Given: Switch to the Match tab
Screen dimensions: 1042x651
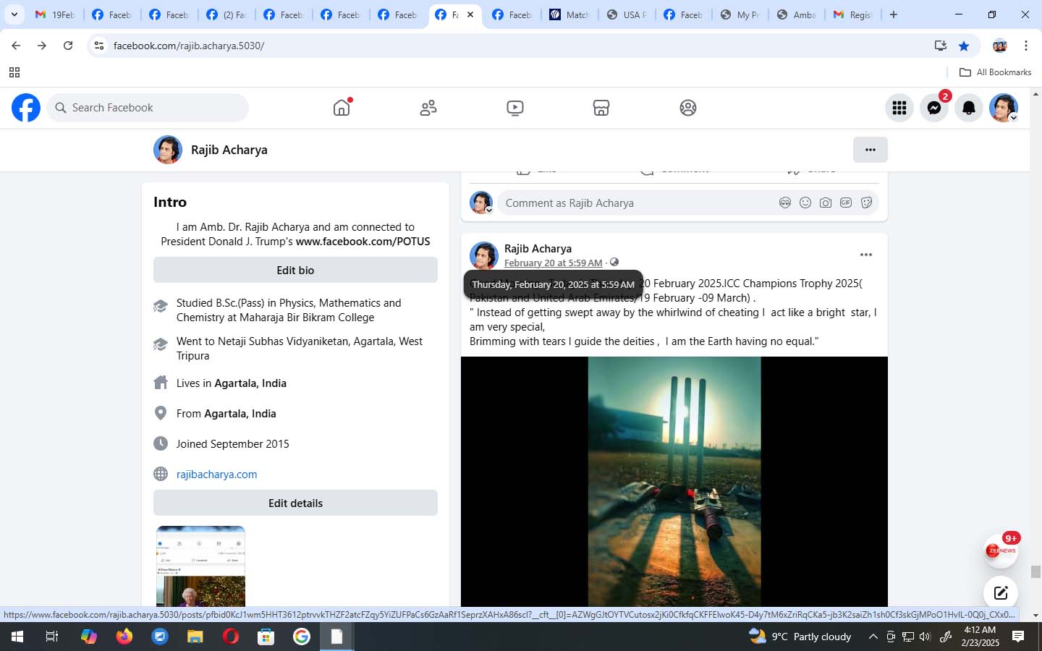Looking at the screenshot, I should tap(569, 14).
